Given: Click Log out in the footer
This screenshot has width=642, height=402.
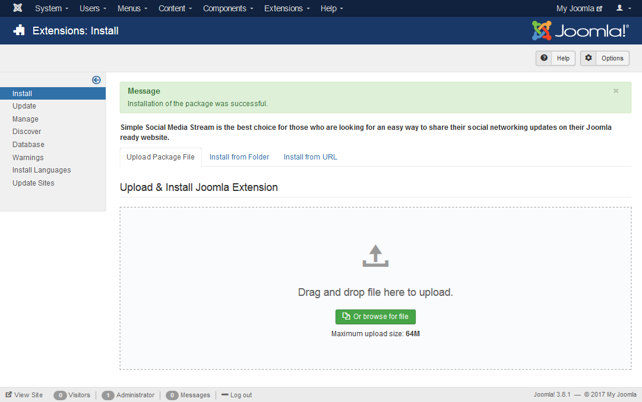Looking at the screenshot, I should click(236, 395).
